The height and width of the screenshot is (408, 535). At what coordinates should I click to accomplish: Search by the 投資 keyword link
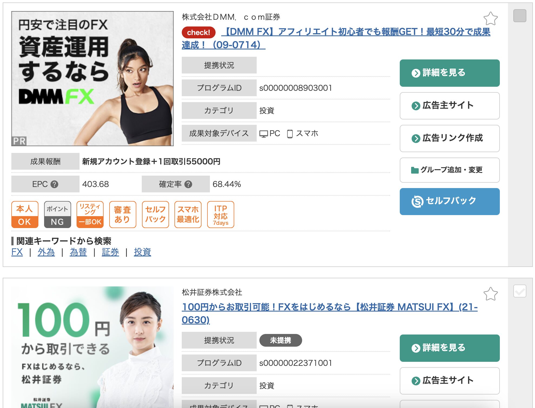coord(143,252)
